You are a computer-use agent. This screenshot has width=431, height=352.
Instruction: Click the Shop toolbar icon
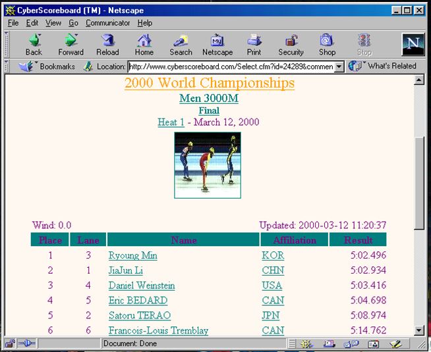click(327, 44)
